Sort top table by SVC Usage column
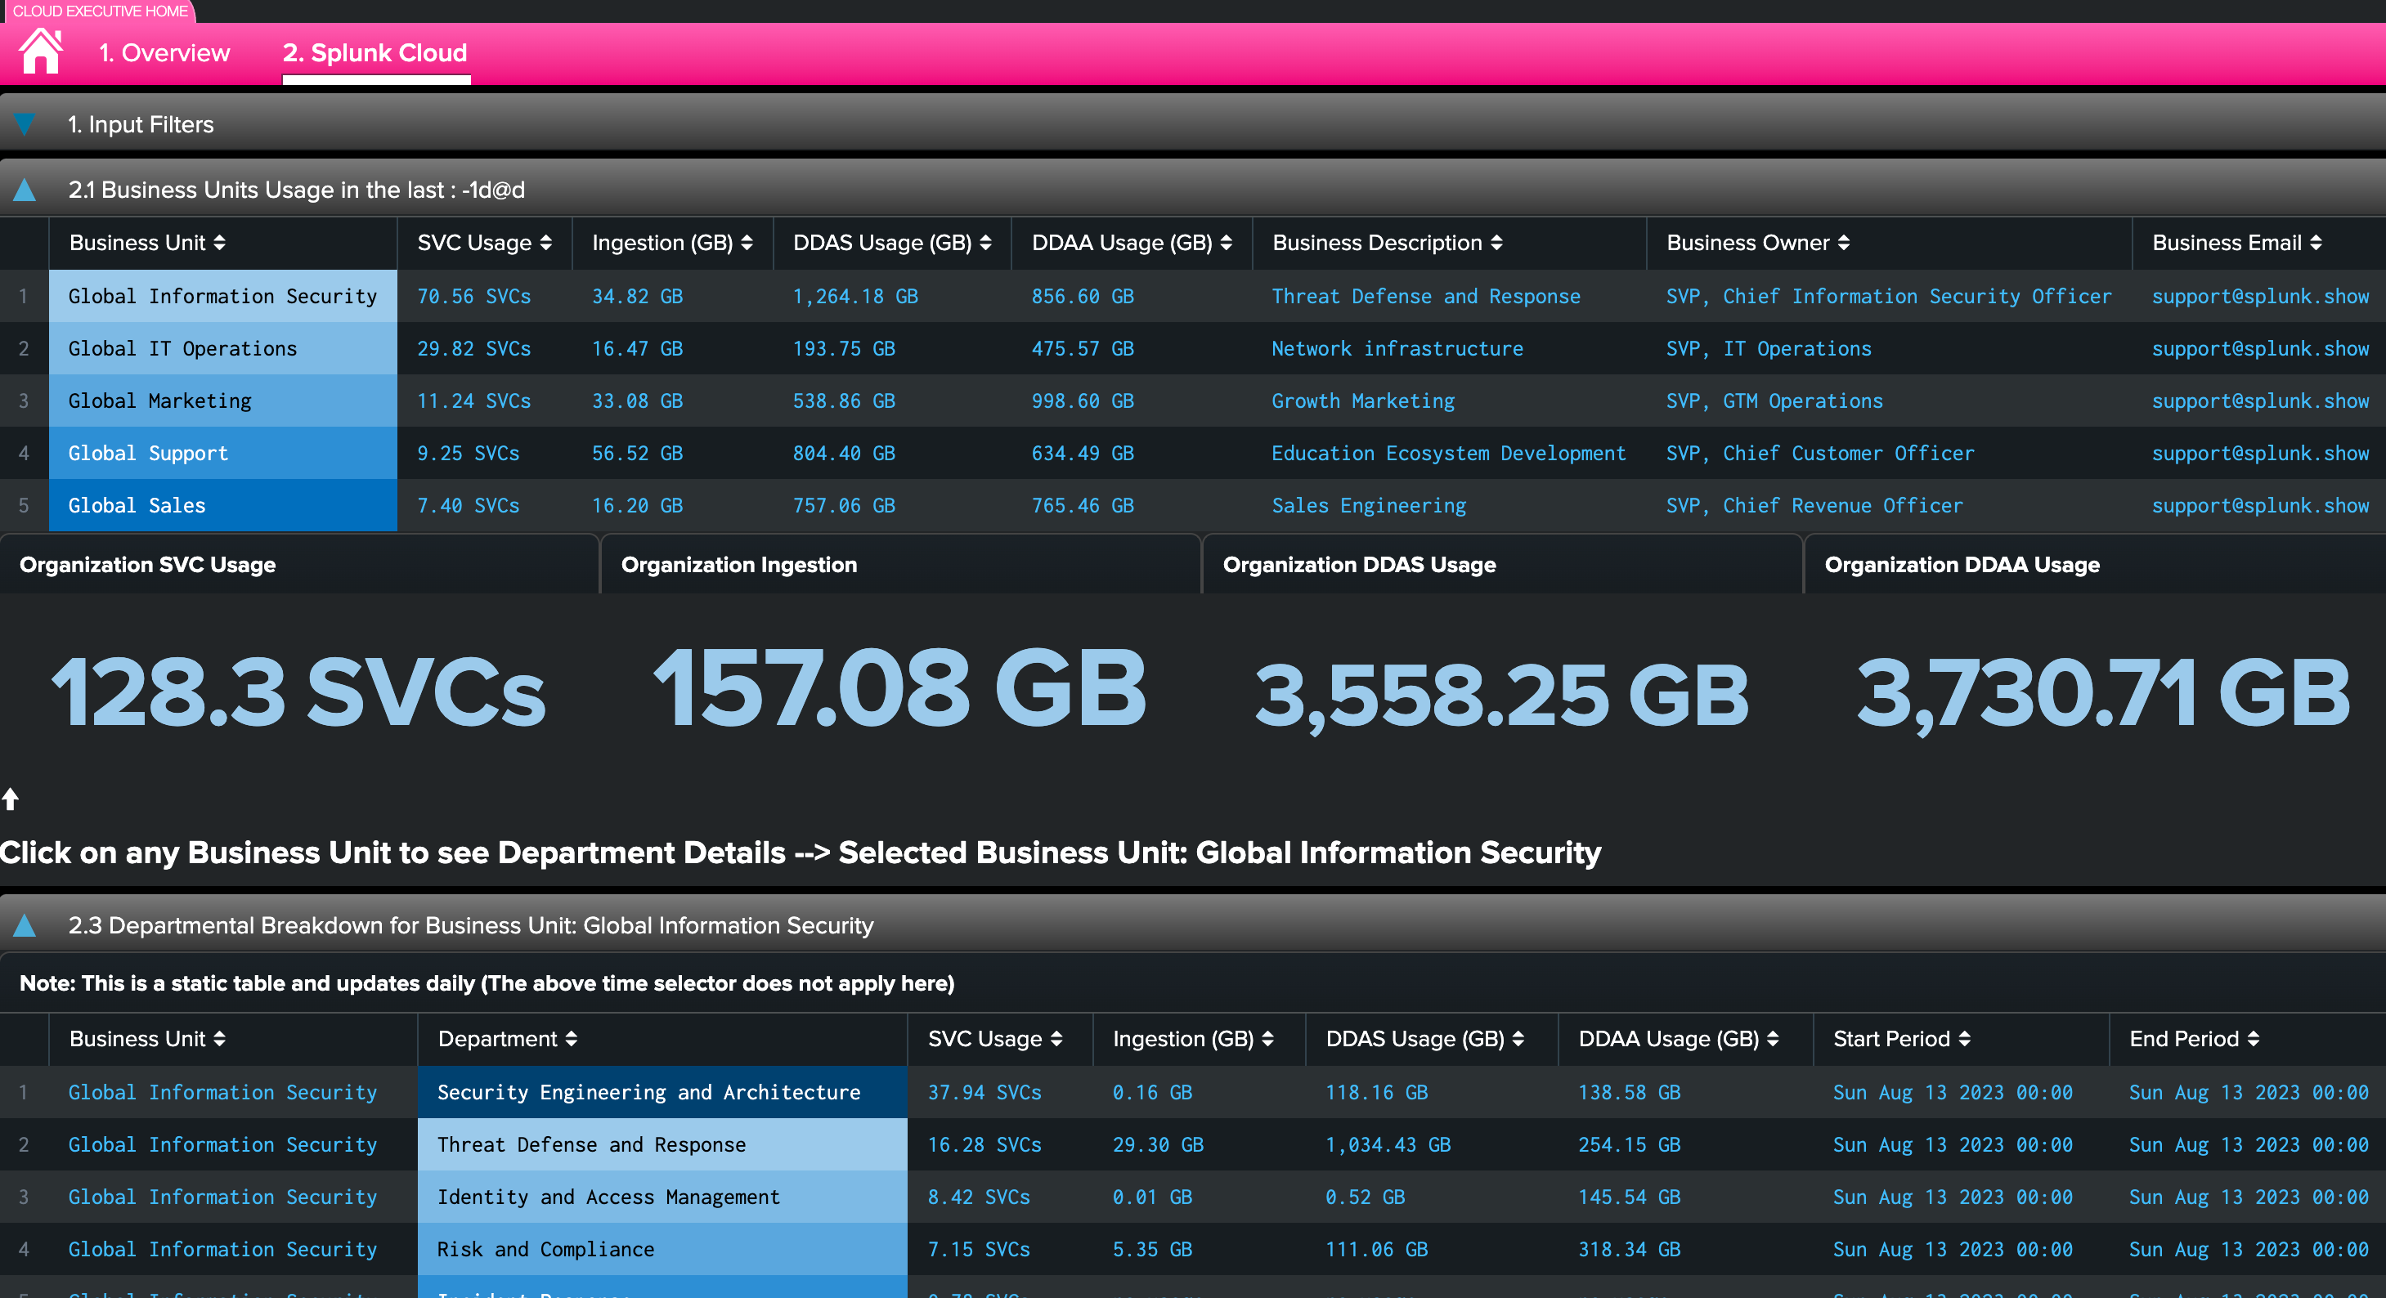Screen dimensions: 2386x1298 [x=484, y=243]
